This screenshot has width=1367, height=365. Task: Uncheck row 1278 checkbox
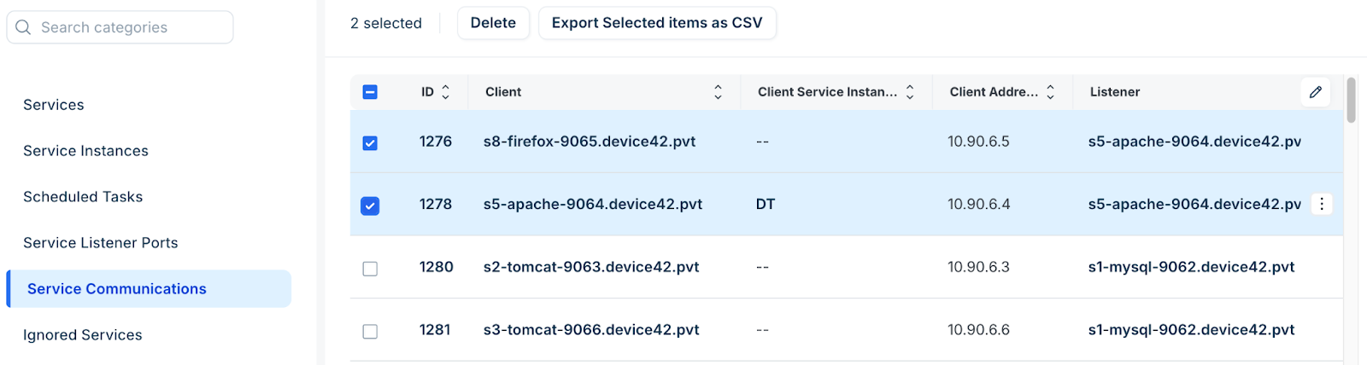[370, 206]
